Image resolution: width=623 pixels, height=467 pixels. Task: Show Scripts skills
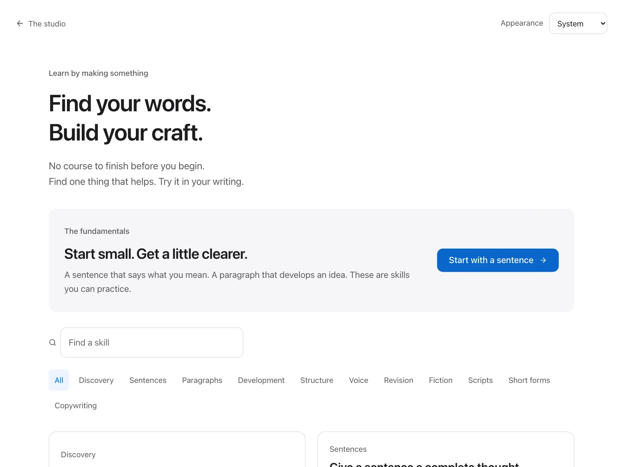click(480, 380)
